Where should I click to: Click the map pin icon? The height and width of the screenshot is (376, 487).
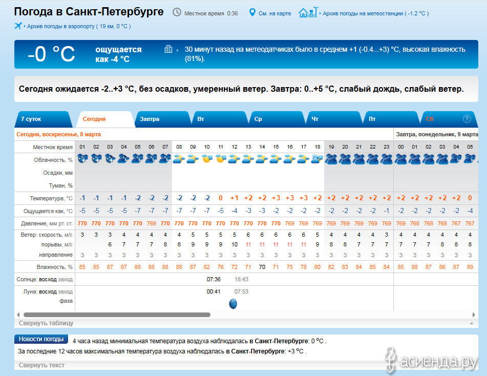pyautogui.click(x=252, y=12)
